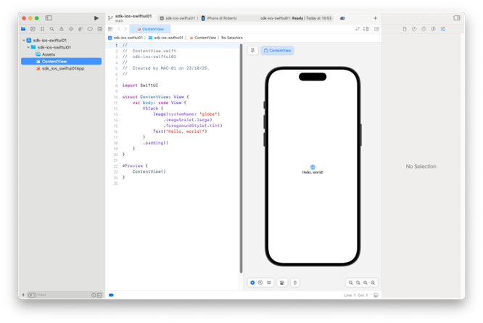The image size is (483, 323).
Task: Show the History inspector tab
Action: (414, 29)
